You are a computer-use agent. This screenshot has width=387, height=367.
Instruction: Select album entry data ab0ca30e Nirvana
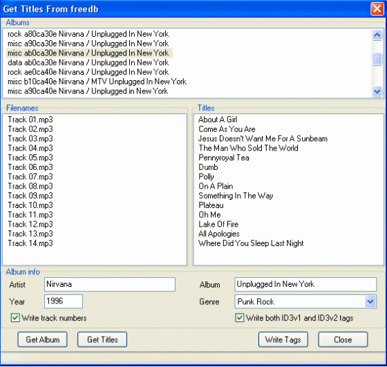click(x=88, y=62)
